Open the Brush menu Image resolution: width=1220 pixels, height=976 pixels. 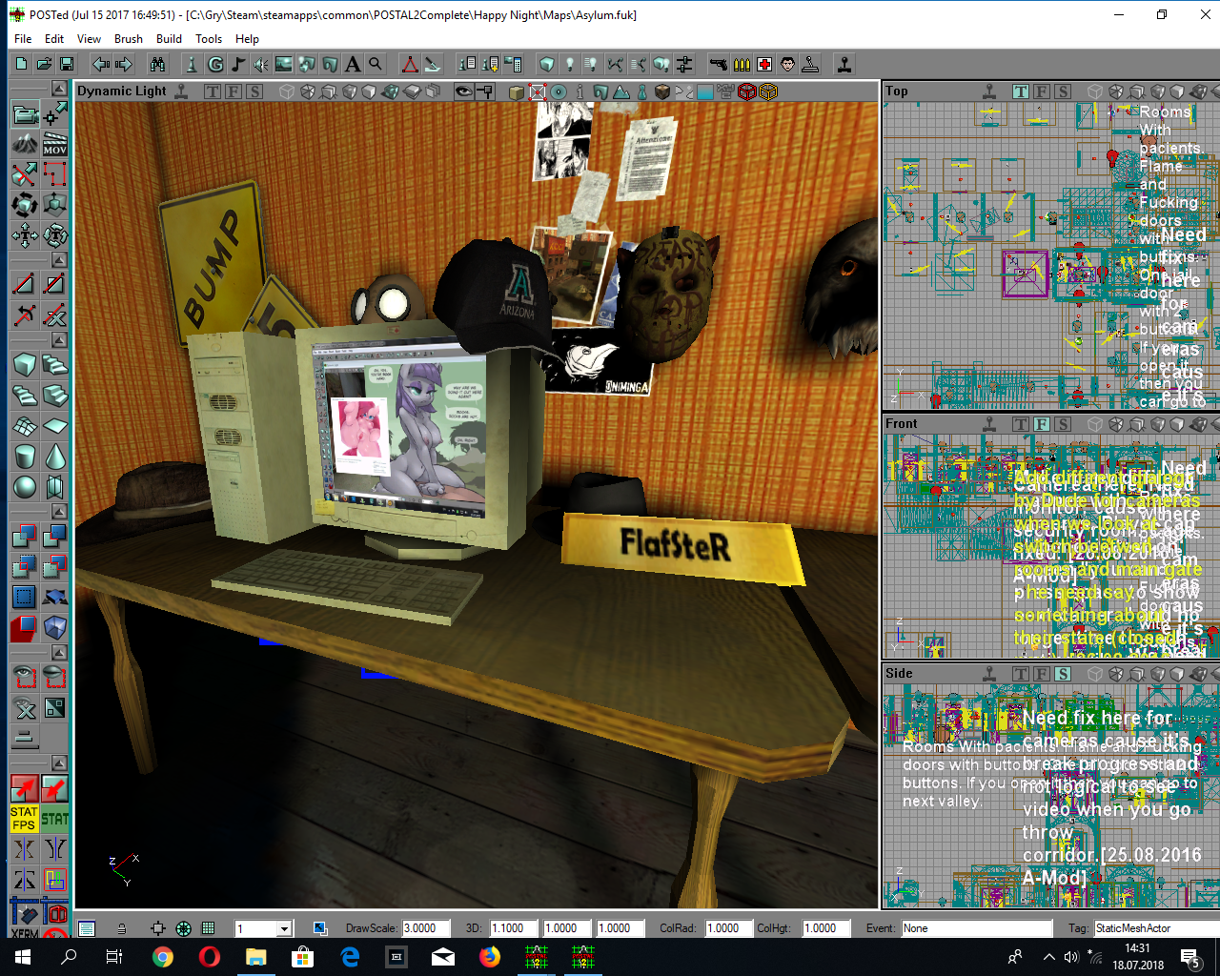coord(129,39)
